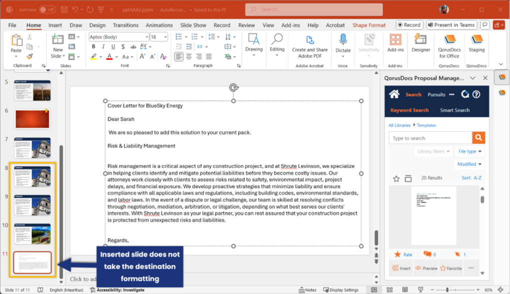510x294 pixels.
Task: Click Create and Share Adobe PDF
Action: 310,47
